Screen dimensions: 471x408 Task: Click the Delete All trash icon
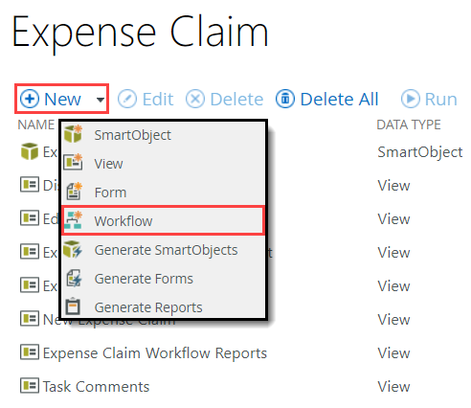coord(285,99)
